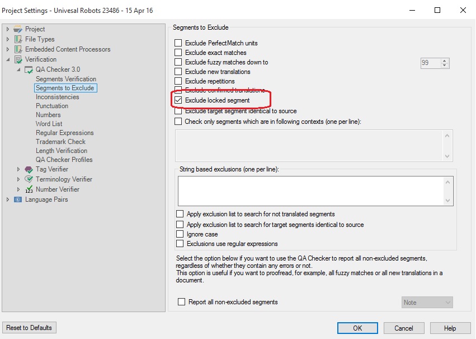This screenshot has height=339, width=476.
Task: Click the Project folder icon in tree
Action: click(x=18, y=29)
